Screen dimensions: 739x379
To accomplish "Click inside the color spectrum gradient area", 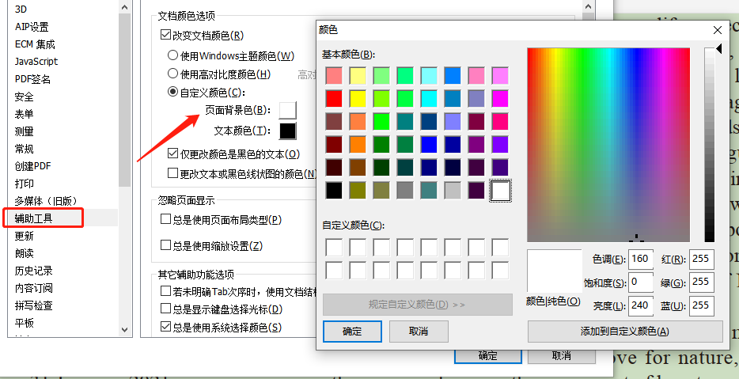I will pos(608,142).
